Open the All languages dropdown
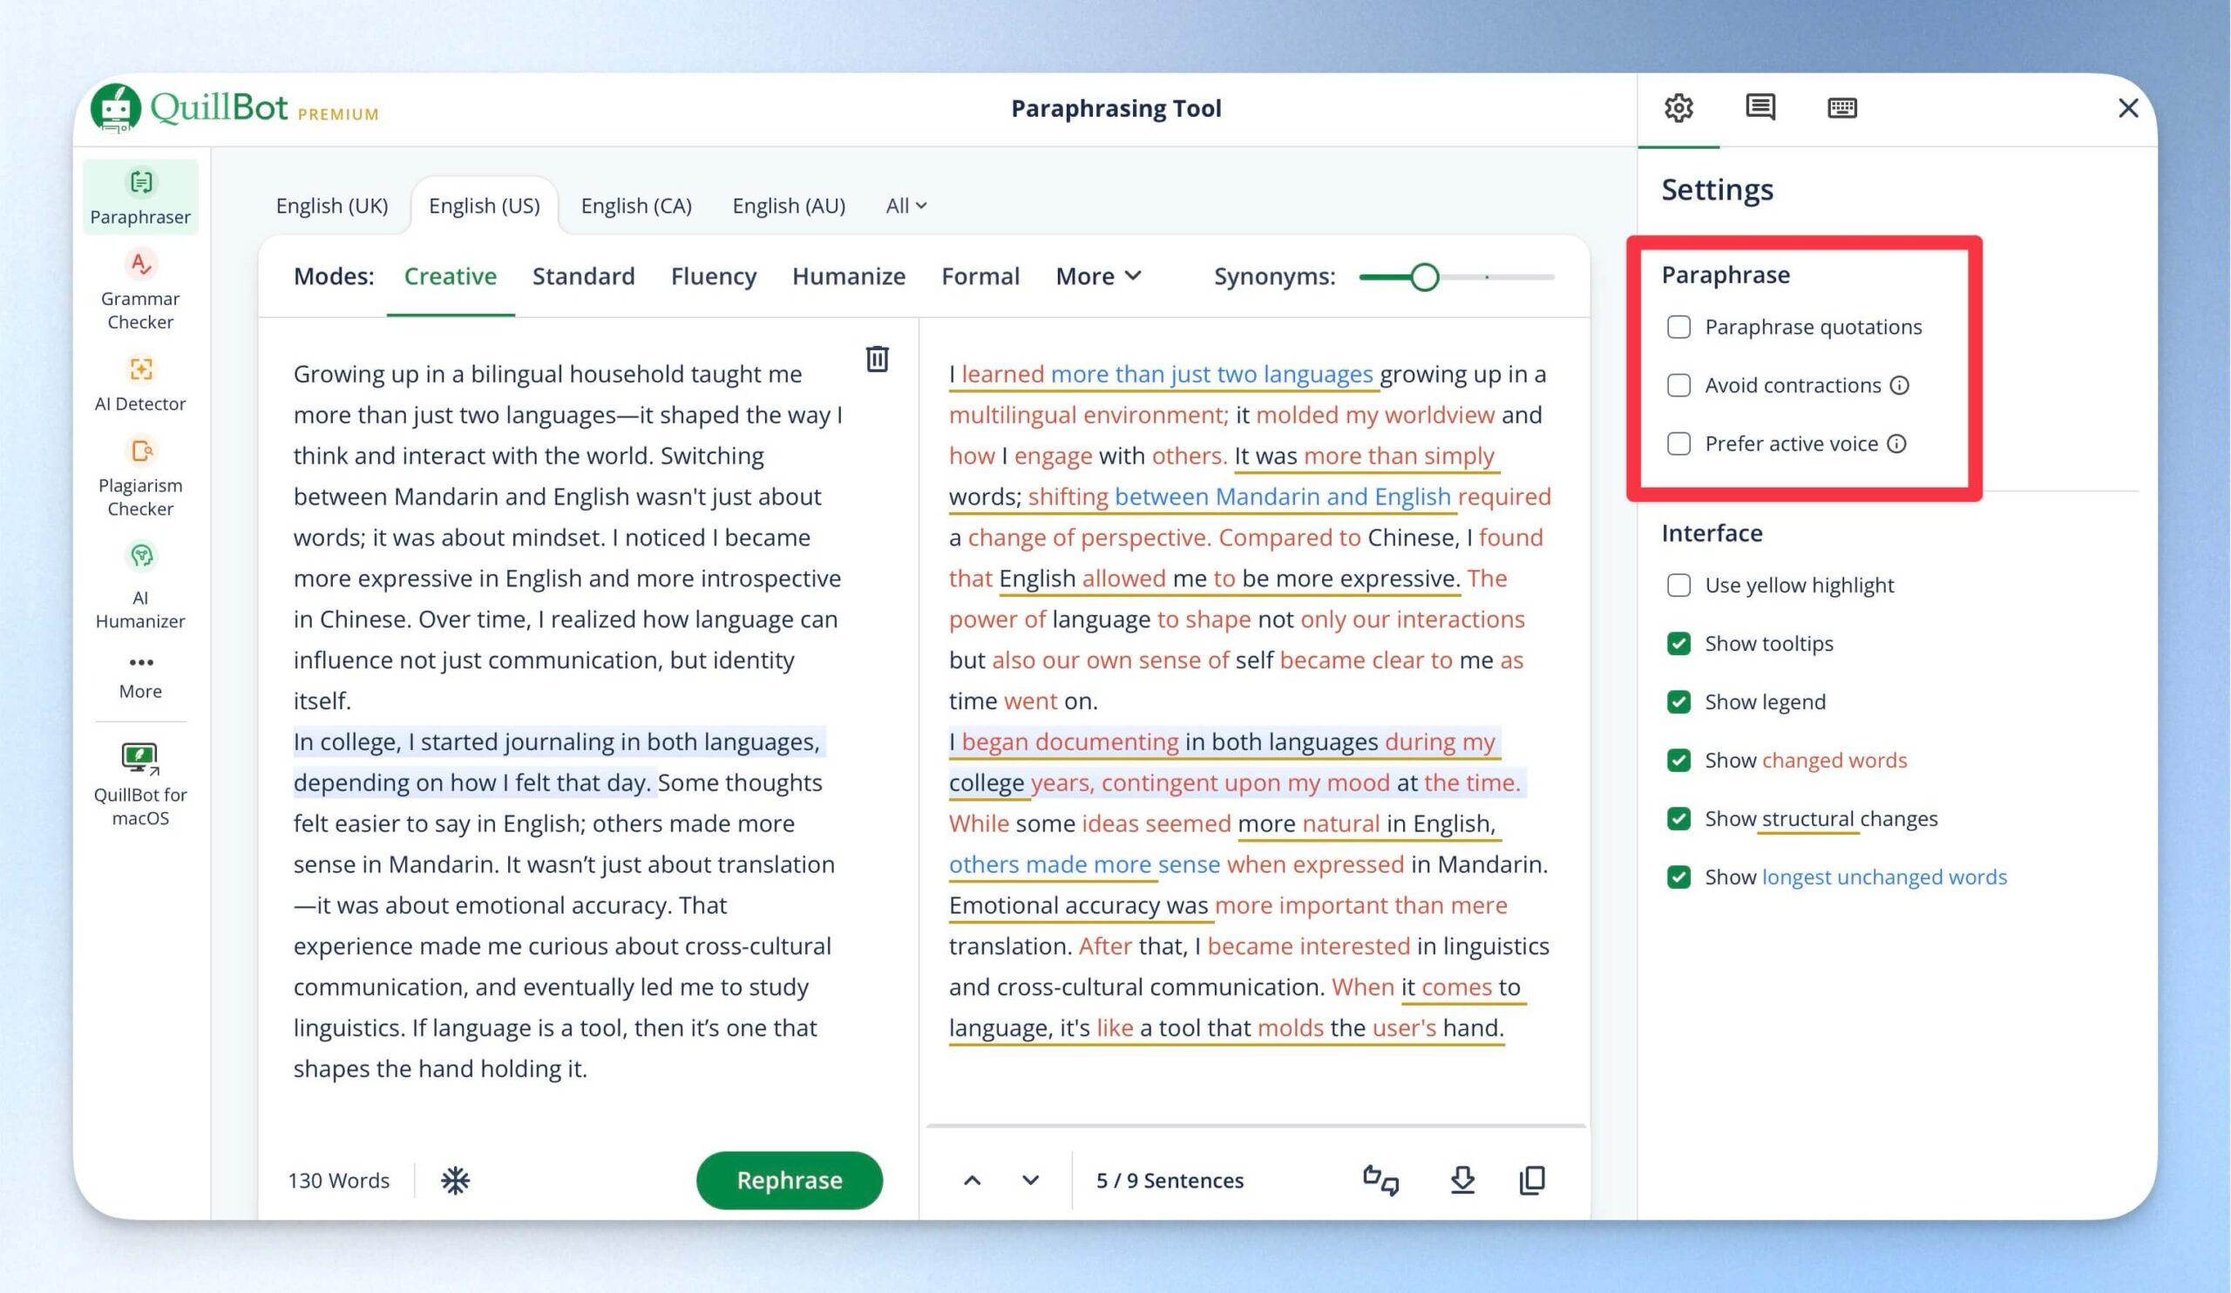 coord(906,206)
